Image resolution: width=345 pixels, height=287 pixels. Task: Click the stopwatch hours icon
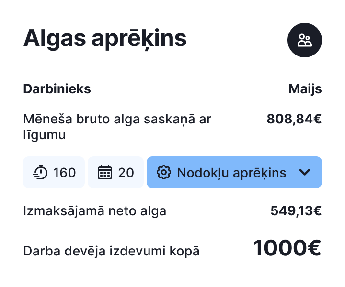41,172
